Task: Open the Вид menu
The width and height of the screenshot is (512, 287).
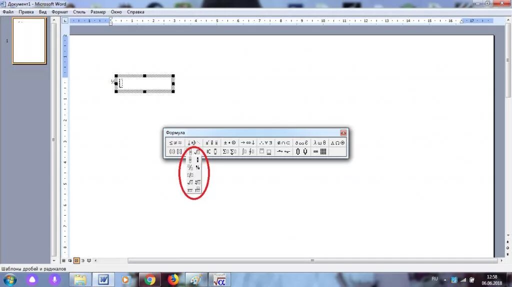Action: (x=43, y=12)
